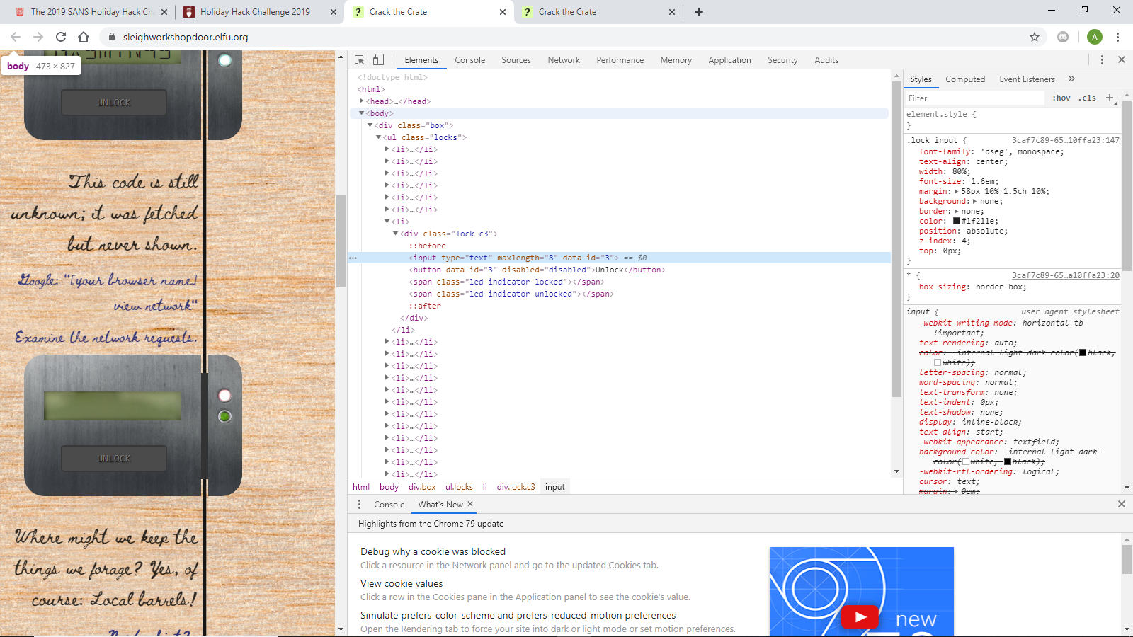Expand the first li under ul locks

tap(387, 149)
